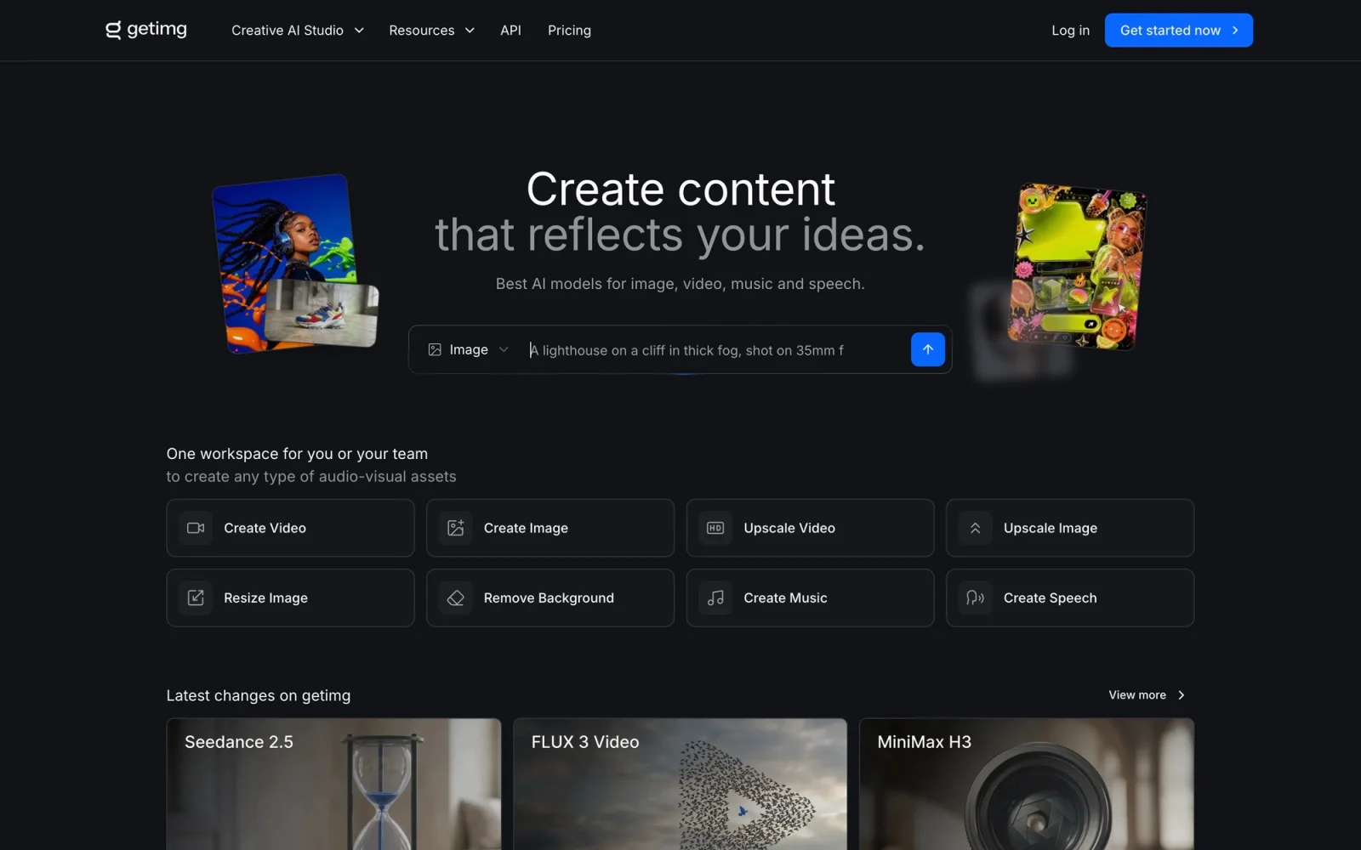The width and height of the screenshot is (1361, 850).
Task: Click the getimg logo icon
Action: pos(113,31)
